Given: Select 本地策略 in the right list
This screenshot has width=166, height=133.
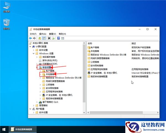Looking at the screenshot, I should (95, 51).
